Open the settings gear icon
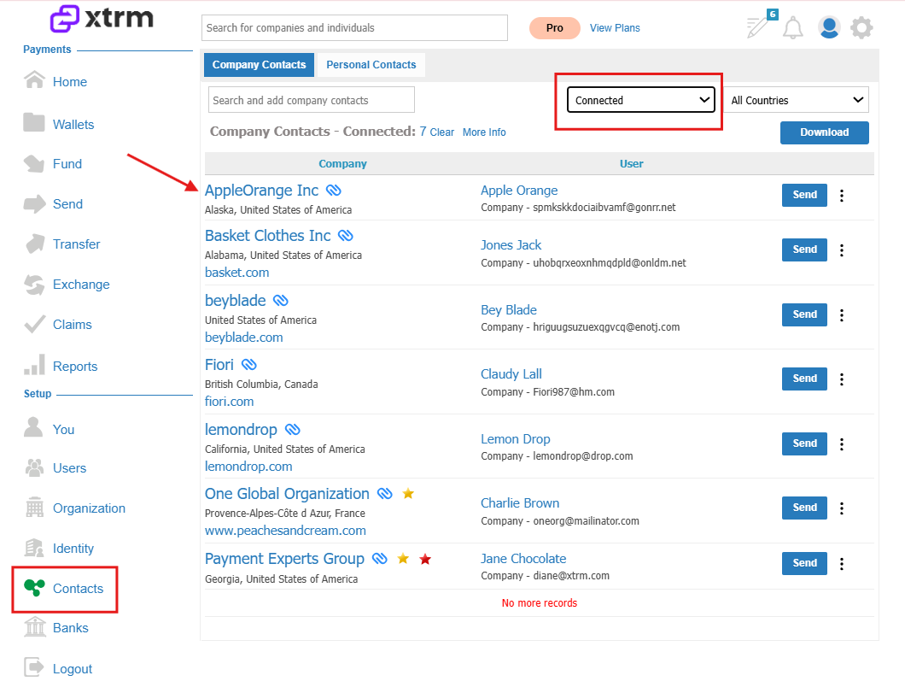The width and height of the screenshot is (905, 693). pos(861,27)
